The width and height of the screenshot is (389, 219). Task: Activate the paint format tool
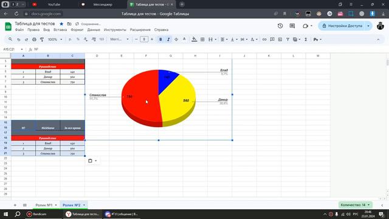pos(42,40)
